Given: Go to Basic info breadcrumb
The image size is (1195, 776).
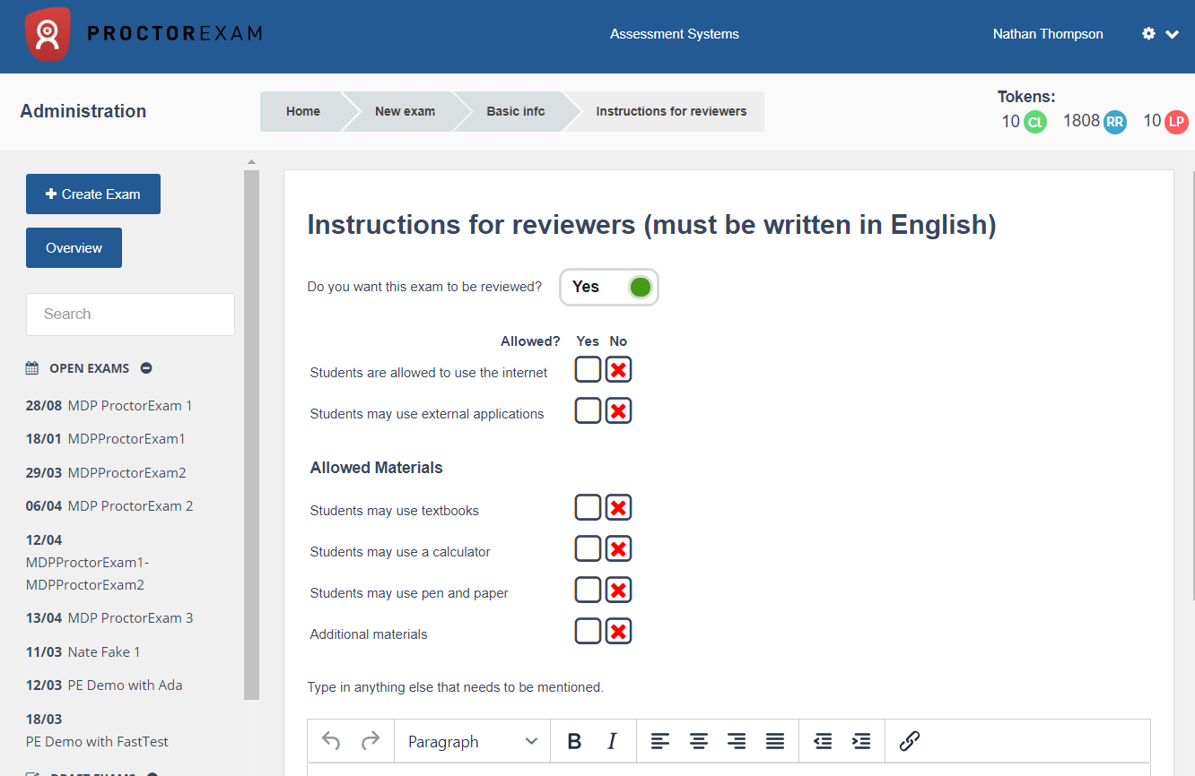Looking at the screenshot, I should click(516, 111).
